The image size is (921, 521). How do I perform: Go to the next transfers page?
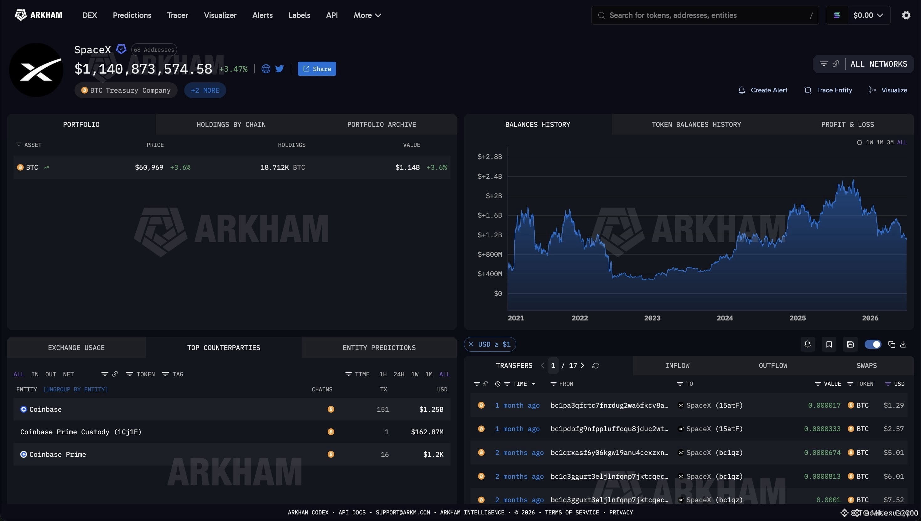(x=582, y=365)
